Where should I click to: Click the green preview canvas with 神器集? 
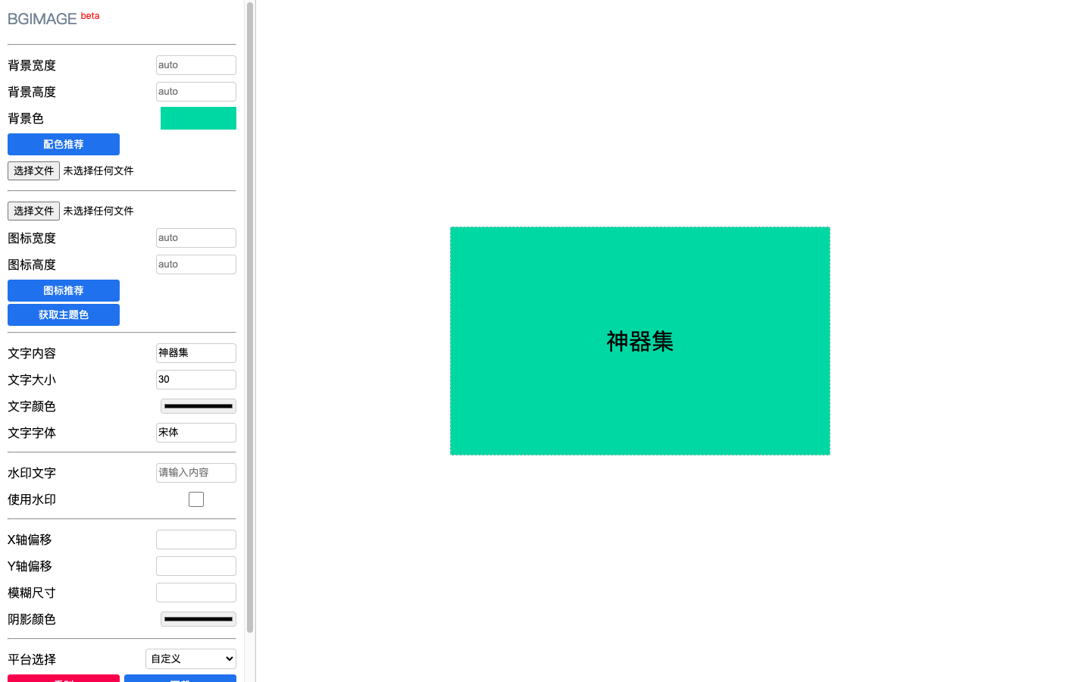[x=639, y=341]
